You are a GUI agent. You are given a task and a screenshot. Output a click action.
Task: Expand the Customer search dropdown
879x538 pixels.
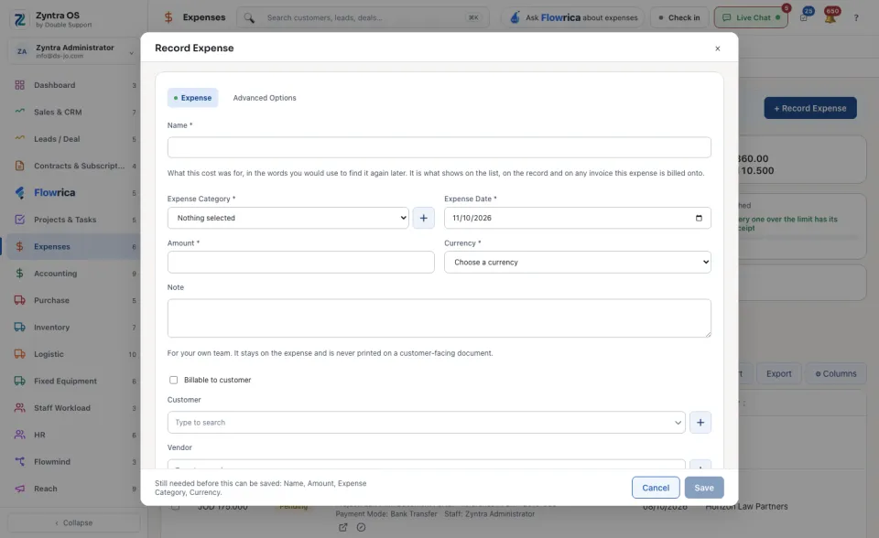678,423
